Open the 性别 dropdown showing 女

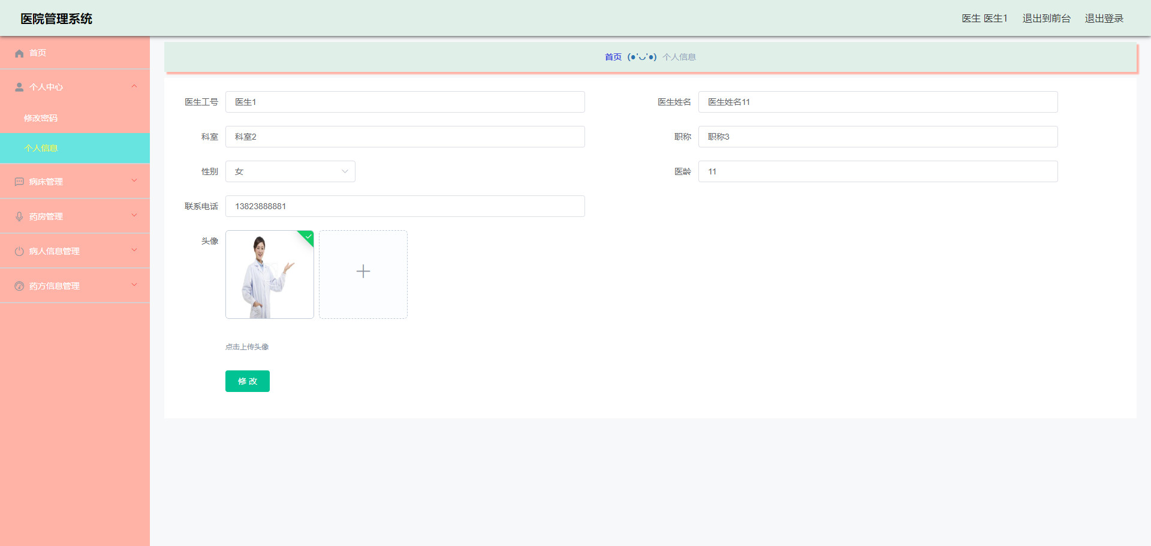point(290,171)
